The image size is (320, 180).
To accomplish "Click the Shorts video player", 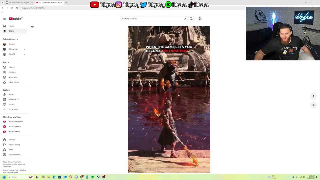I will pos(169,99).
